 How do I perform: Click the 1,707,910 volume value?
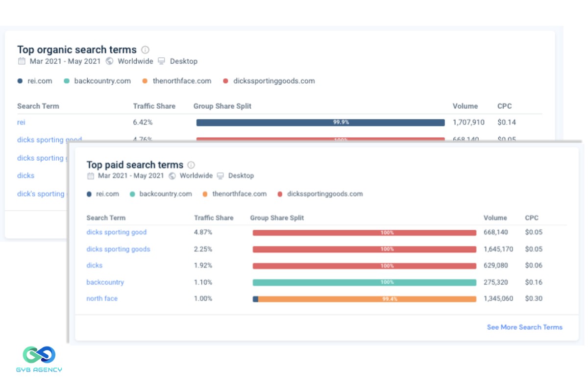tap(468, 122)
